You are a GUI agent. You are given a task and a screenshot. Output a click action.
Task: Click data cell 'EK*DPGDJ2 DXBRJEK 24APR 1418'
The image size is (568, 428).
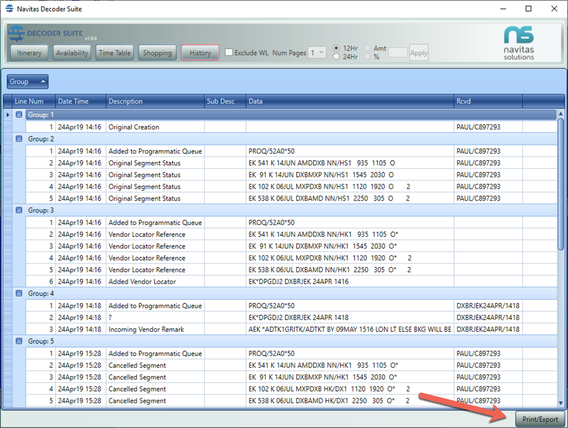(x=350, y=317)
